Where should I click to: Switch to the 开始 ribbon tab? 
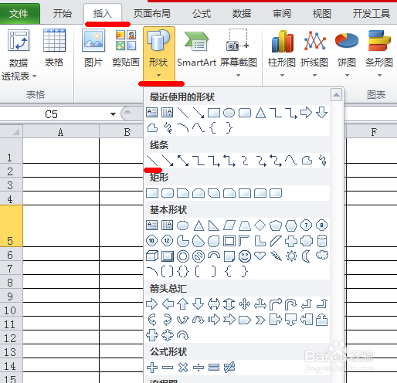tap(62, 13)
